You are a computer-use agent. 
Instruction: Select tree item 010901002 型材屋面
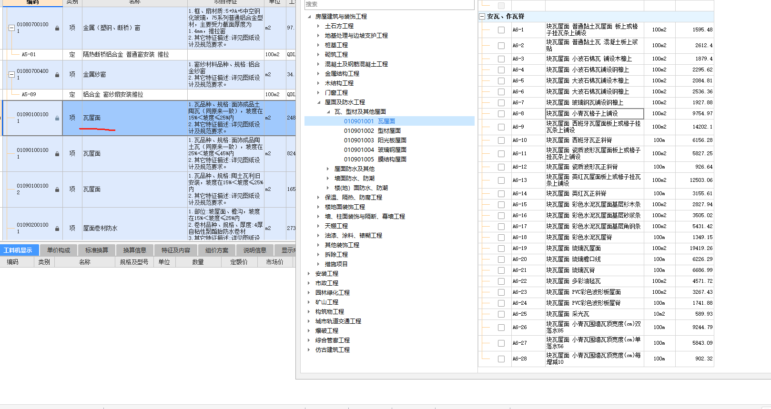372,131
